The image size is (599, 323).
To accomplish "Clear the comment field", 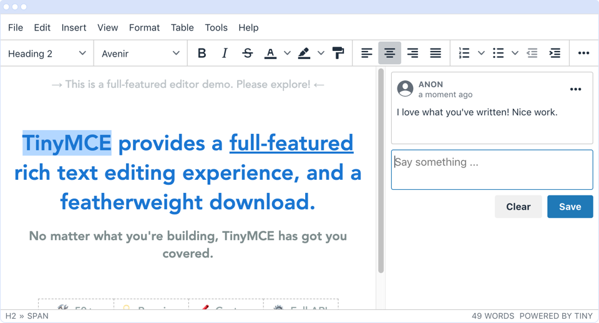I will pos(519,207).
